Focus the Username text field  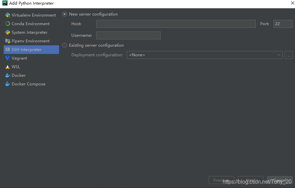click(128, 35)
